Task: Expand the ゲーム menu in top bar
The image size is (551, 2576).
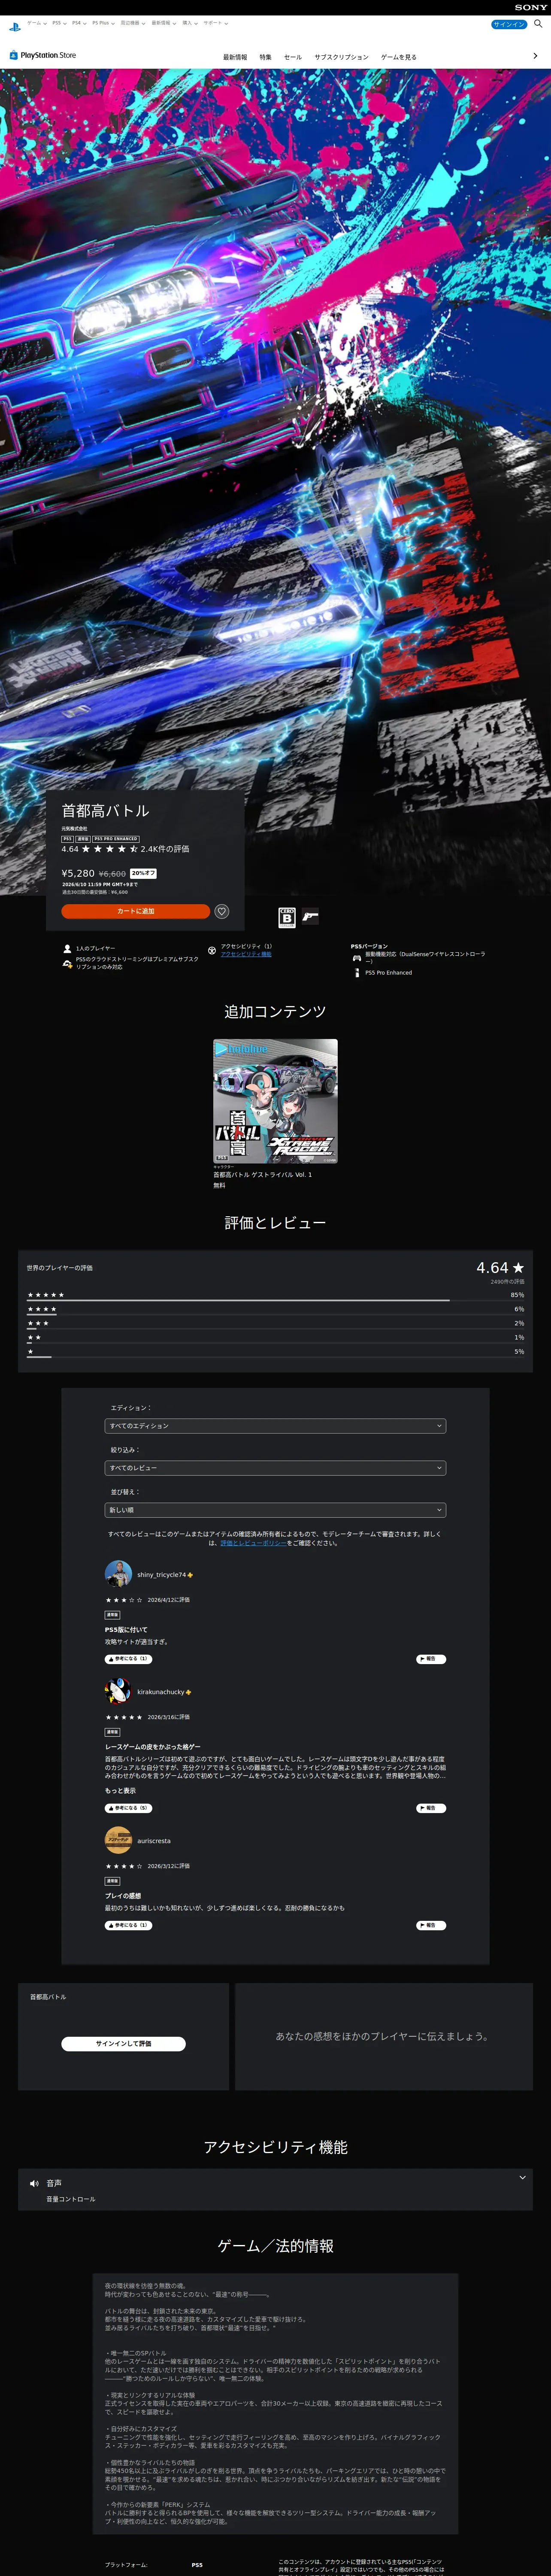Action: (36, 23)
